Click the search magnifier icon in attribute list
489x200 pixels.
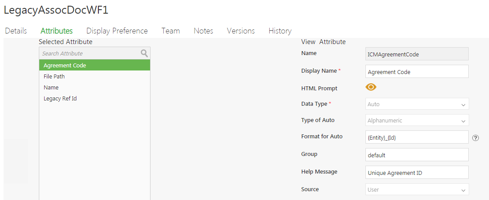[x=144, y=53]
